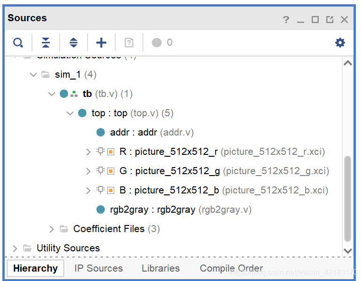Open the Libraries tab

click(161, 268)
